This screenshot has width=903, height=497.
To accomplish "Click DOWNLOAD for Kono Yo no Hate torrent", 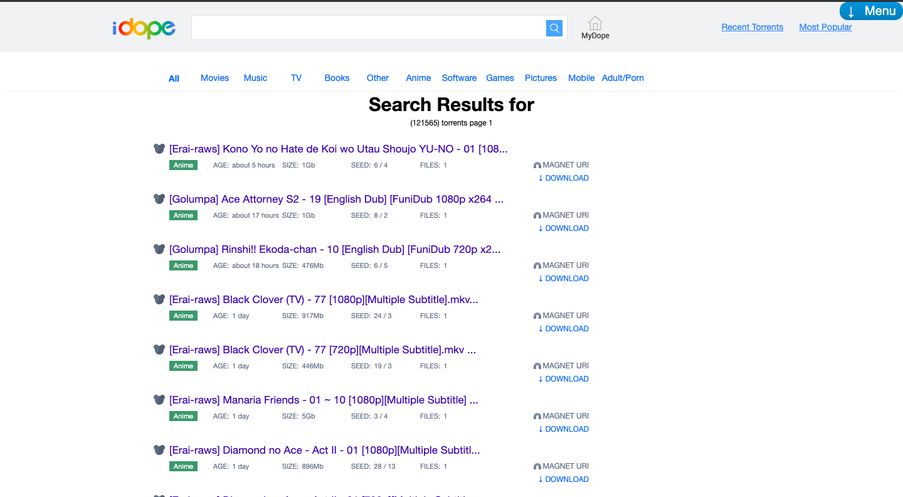I will coord(564,178).
